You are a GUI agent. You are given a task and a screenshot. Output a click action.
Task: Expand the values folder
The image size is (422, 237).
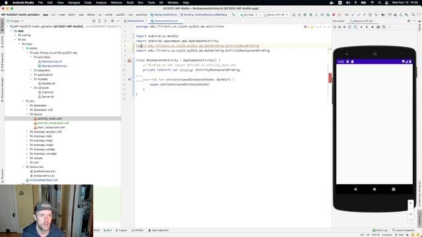tap(27, 158)
